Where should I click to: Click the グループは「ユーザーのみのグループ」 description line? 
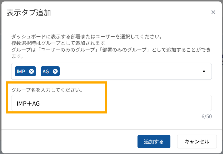click(x=111, y=50)
